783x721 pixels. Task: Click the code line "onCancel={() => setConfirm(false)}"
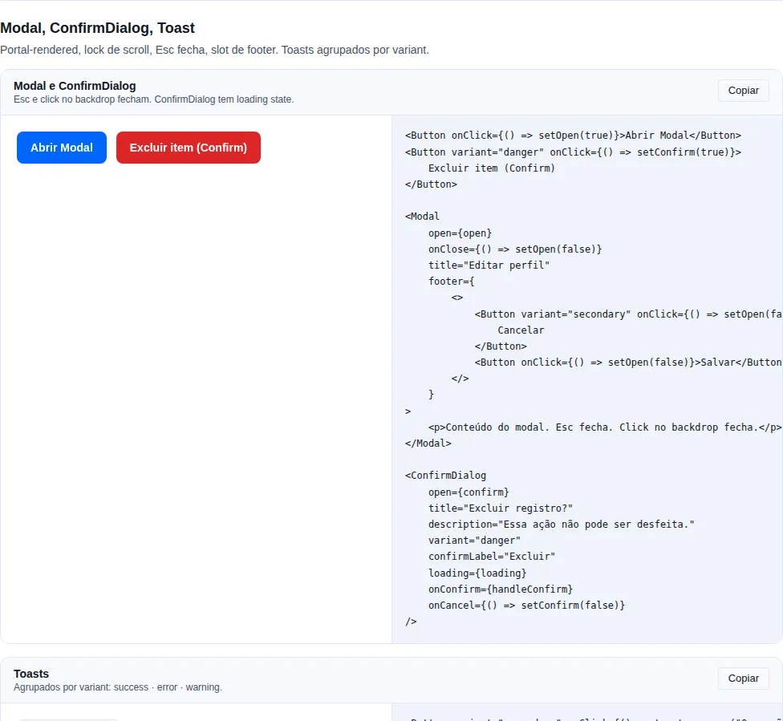click(x=526, y=606)
